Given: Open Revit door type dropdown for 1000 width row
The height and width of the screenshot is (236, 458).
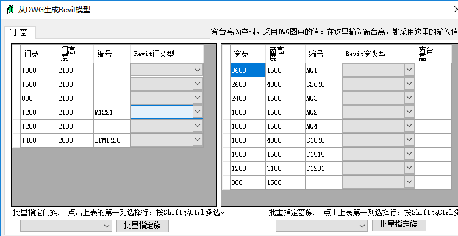Looking at the screenshot, I should click(198, 70).
